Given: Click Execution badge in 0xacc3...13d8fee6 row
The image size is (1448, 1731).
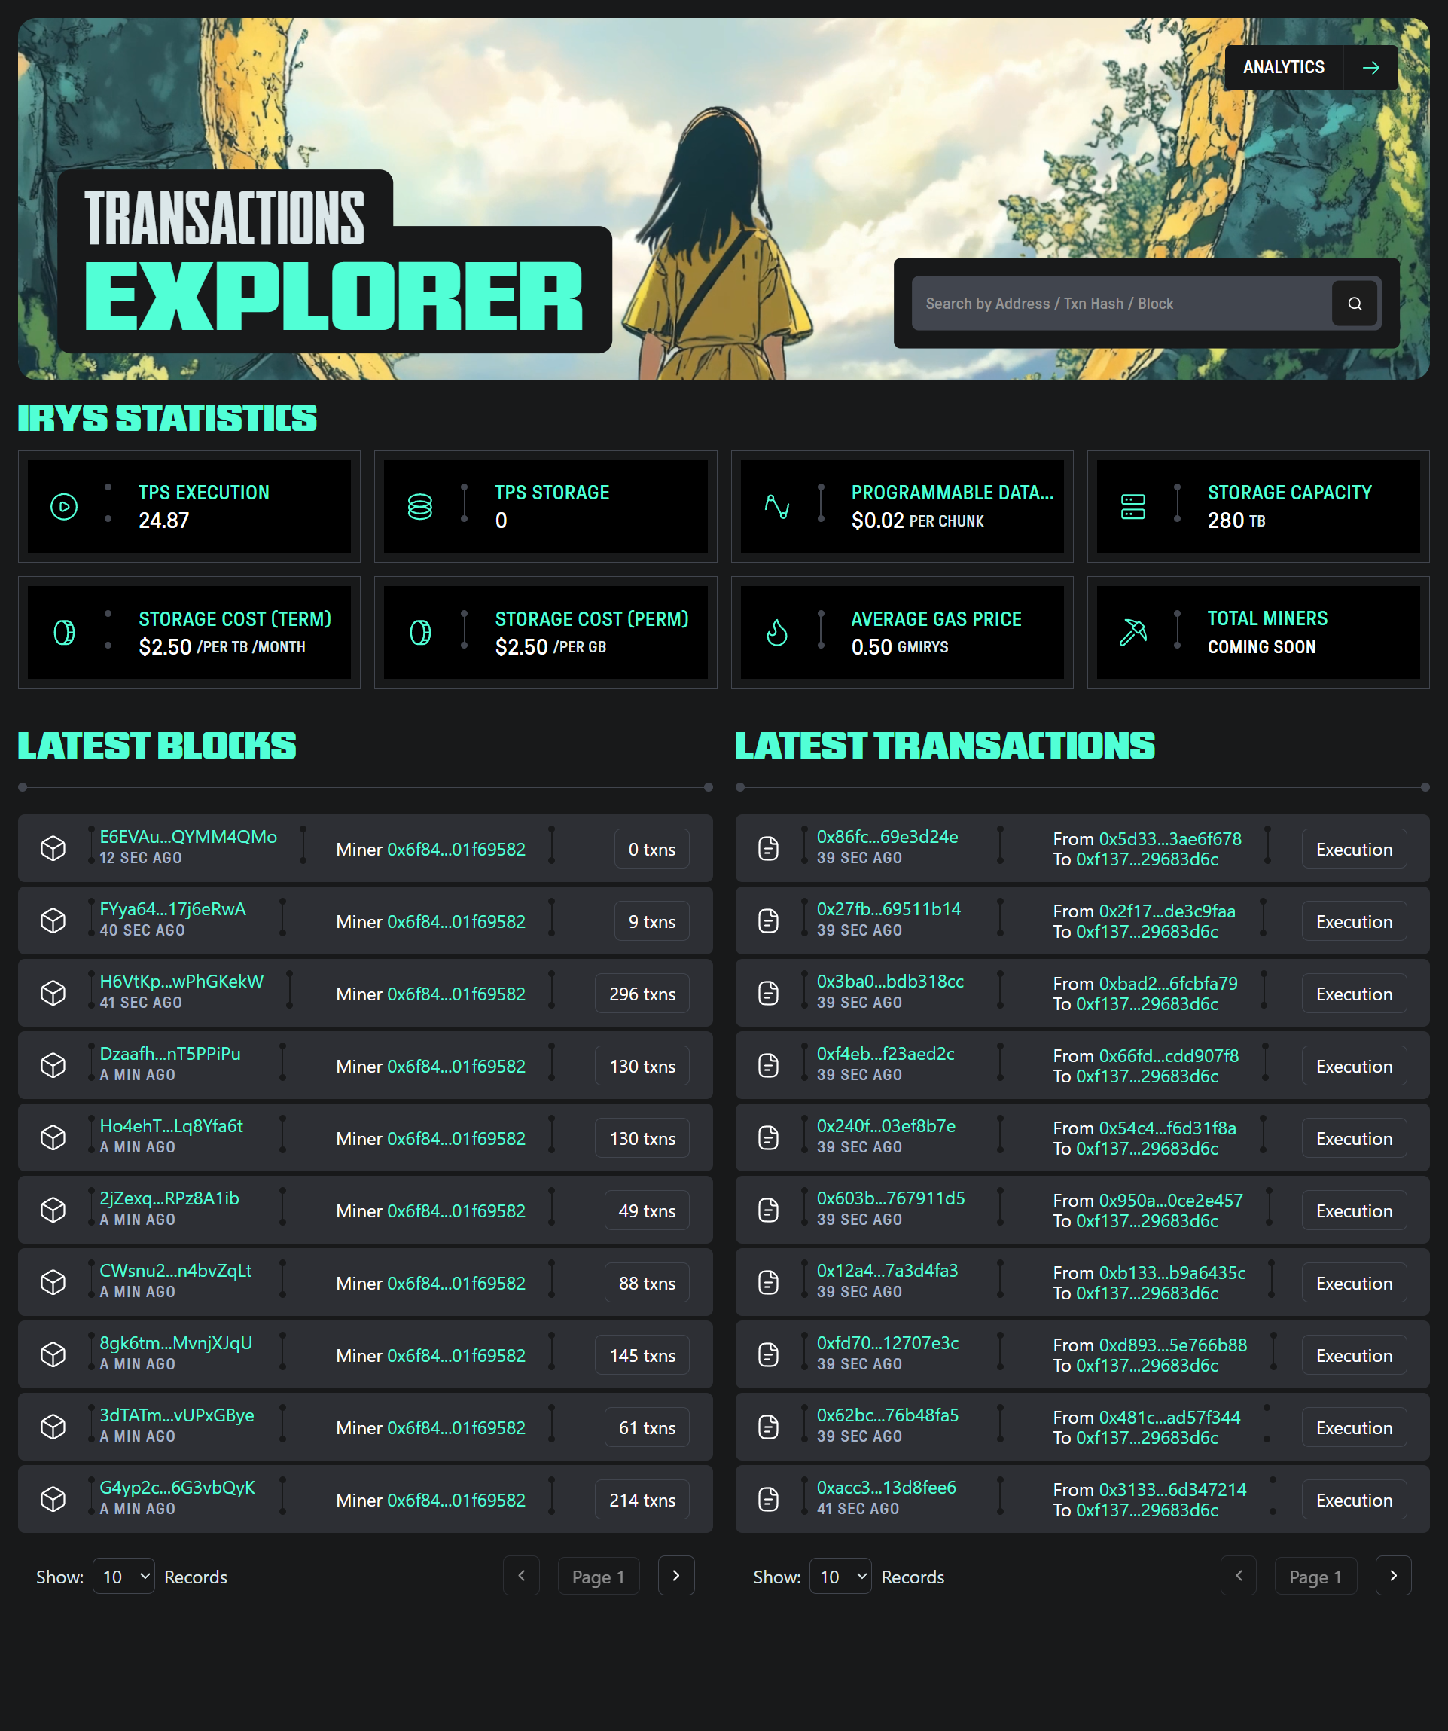Looking at the screenshot, I should pos(1354,1501).
